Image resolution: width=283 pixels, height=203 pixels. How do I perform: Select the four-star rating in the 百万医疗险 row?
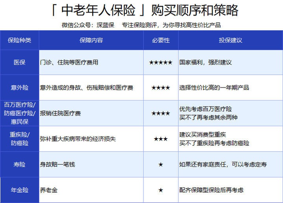coord(160,113)
